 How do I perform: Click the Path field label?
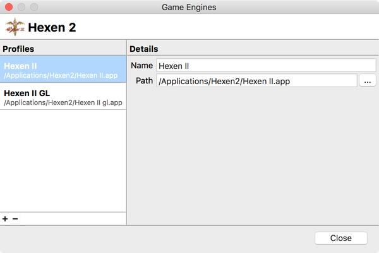pos(144,80)
